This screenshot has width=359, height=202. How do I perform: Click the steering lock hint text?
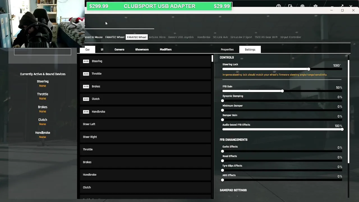coord(275,75)
